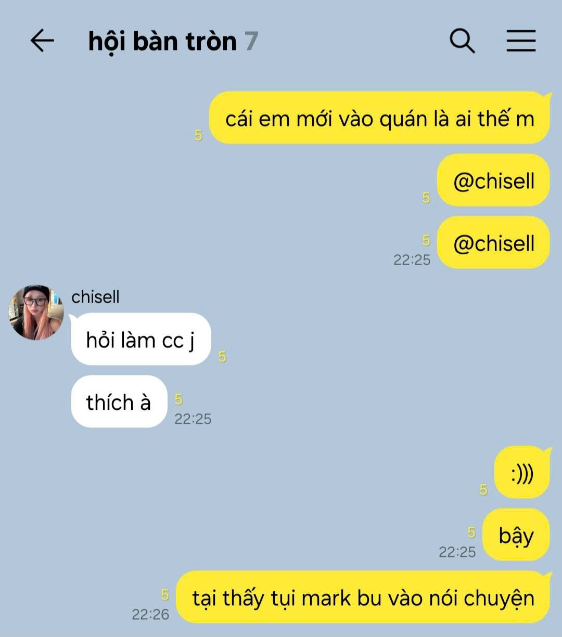Go back using the left arrow
The width and height of the screenshot is (562, 637).
point(42,41)
